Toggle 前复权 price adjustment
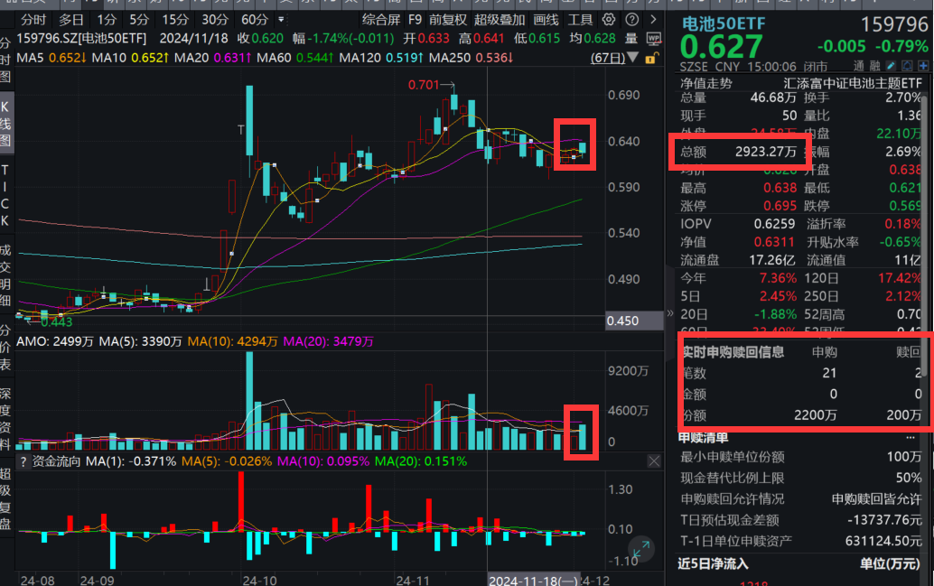This screenshot has width=934, height=586. point(446,19)
